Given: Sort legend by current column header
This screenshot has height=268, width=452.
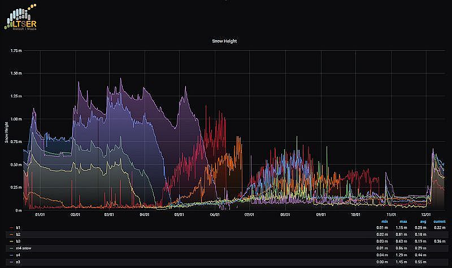Looking at the screenshot, I should (x=438, y=221).
